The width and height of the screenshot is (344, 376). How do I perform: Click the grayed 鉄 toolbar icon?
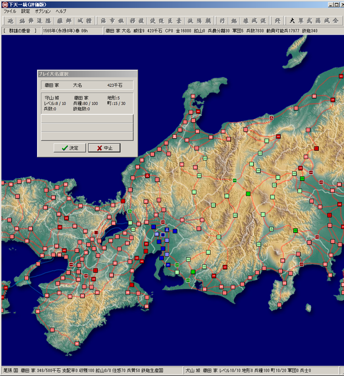click(x=121, y=21)
